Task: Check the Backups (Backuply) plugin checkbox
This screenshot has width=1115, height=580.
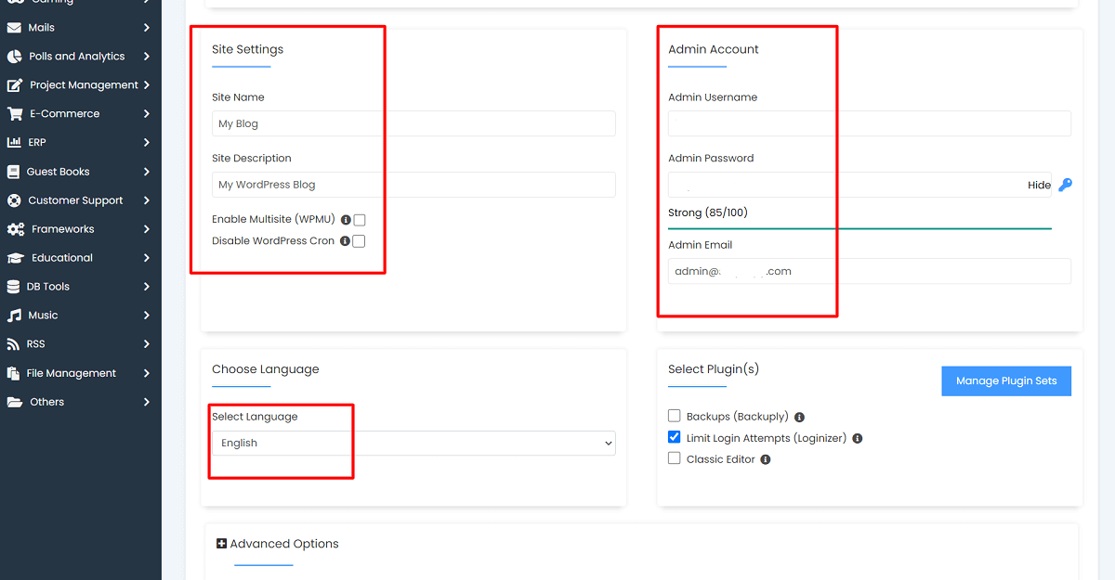Action: pyautogui.click(x=674, y=416)
